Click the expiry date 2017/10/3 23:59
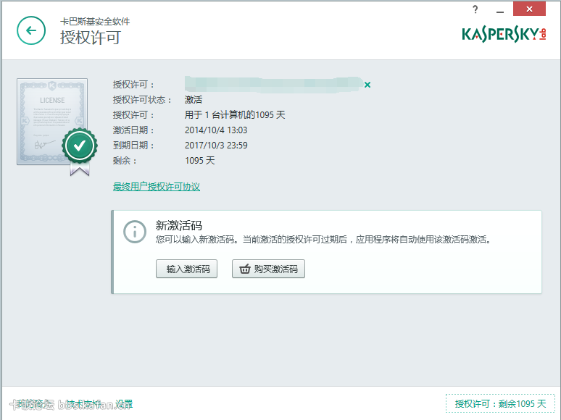Image resolution: width=561 pixels, height=420 pixels. tap(216, 145)
